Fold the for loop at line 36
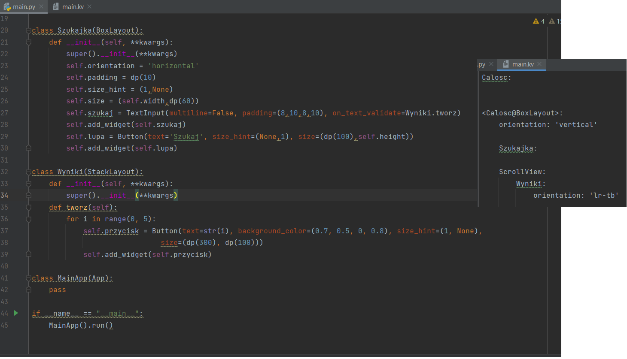The height and width of the screenshot is (359, 627). (29, 219)
